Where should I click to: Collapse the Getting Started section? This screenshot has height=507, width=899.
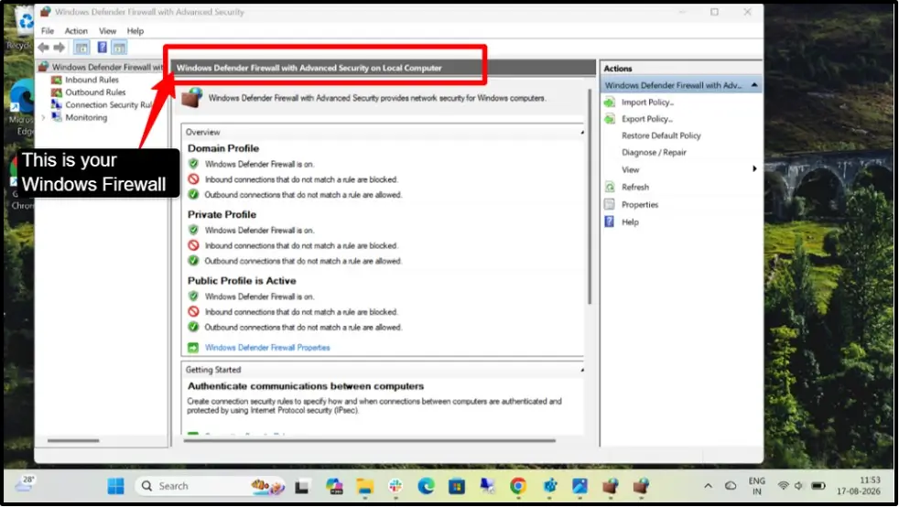tap(582, 370)
